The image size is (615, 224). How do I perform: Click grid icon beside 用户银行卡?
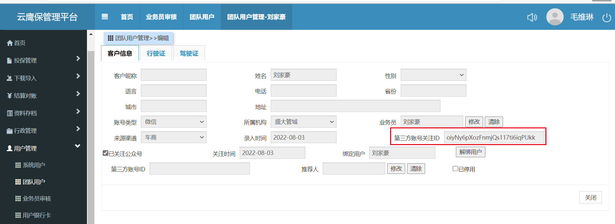tap(18, 215)
